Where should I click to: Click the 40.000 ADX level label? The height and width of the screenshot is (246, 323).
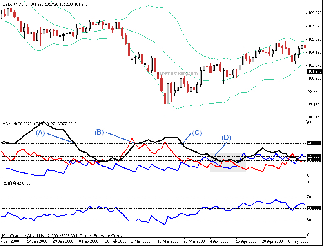point(314,143)
